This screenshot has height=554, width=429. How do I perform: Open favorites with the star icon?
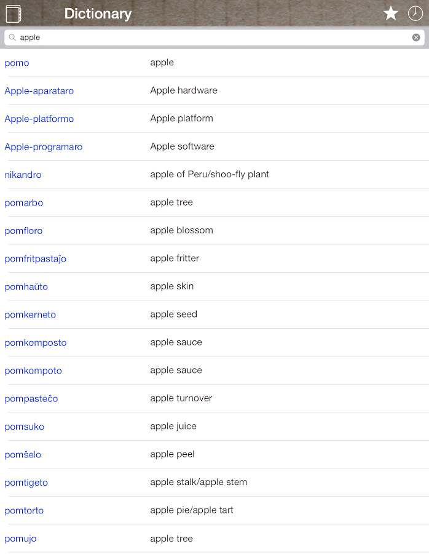pyautogui.click(x=391, y=14)
